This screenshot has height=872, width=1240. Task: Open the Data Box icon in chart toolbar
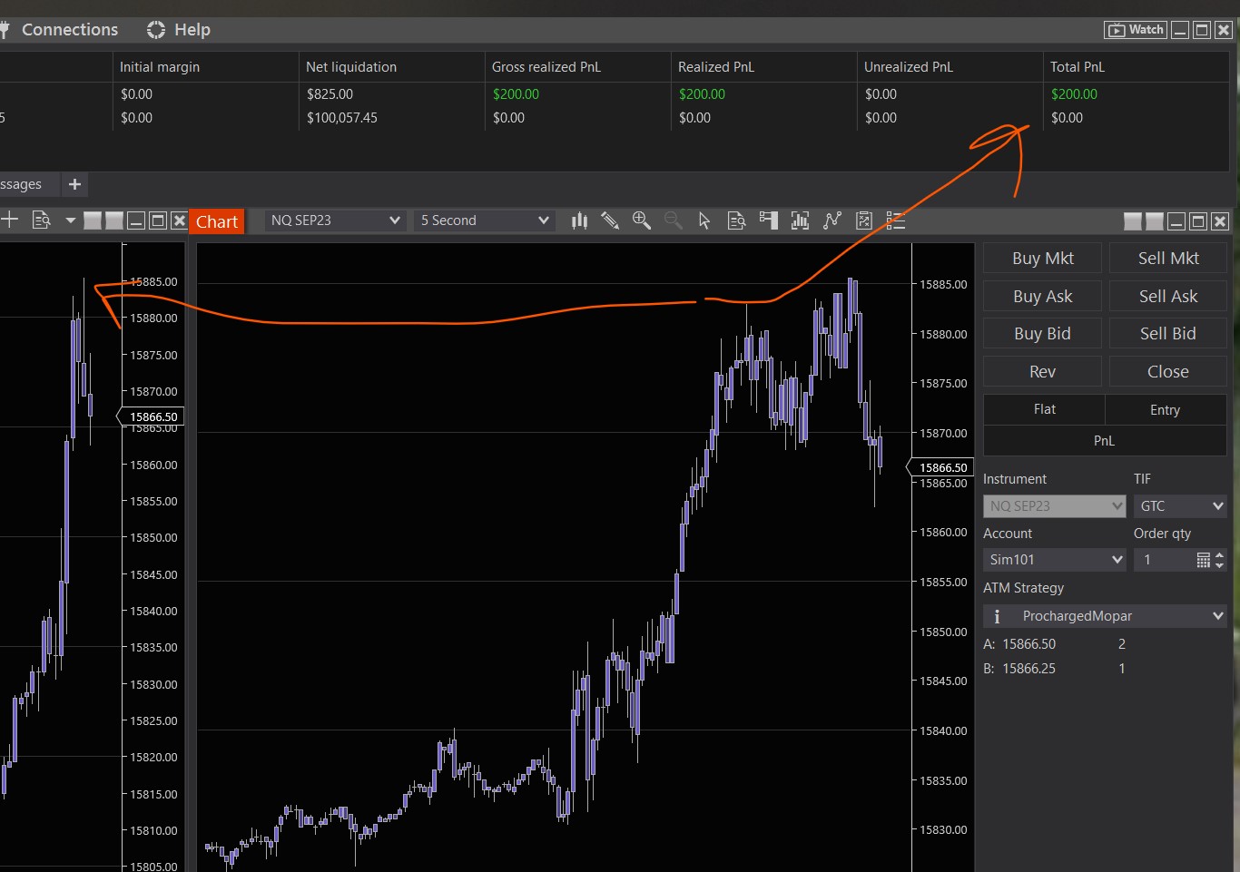point(737,220)
